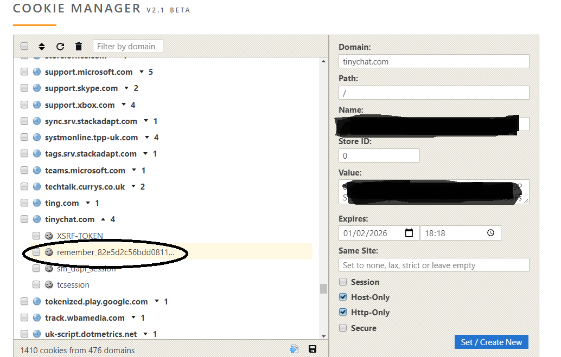
Task: Click globe icon beside systmonline.tpp-uk.com
Action: tap(37, 137)
